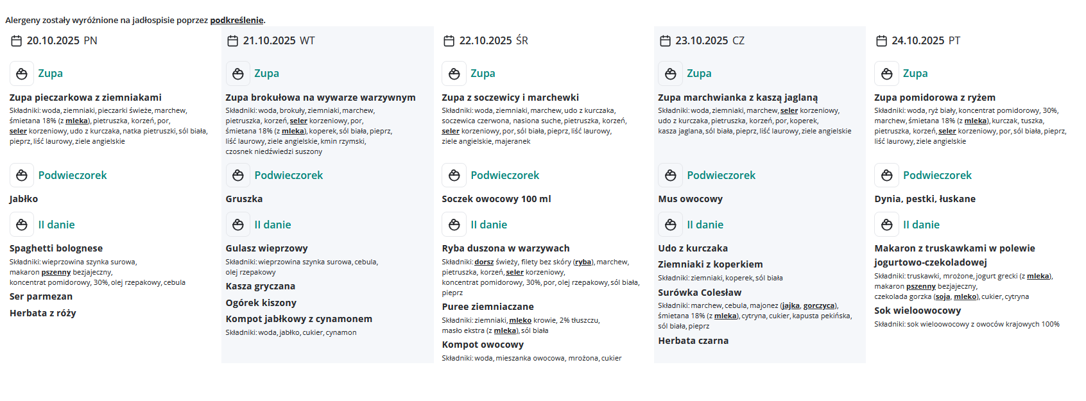Click the calendar icon beside 20.10.2025 PN
Image resolution: width=1086 pixels, height=401 pixels.
tap(17, 41)
